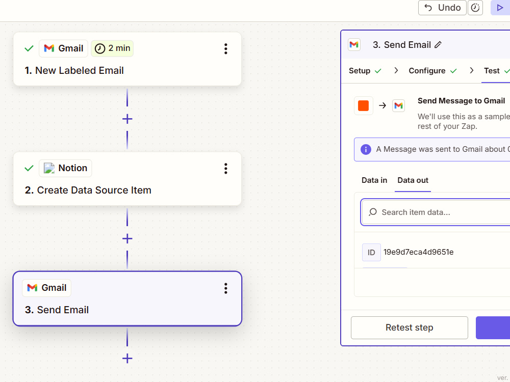Click the Retest step button
This screenshot has height=382, width=510.
[x=409, y=328]
